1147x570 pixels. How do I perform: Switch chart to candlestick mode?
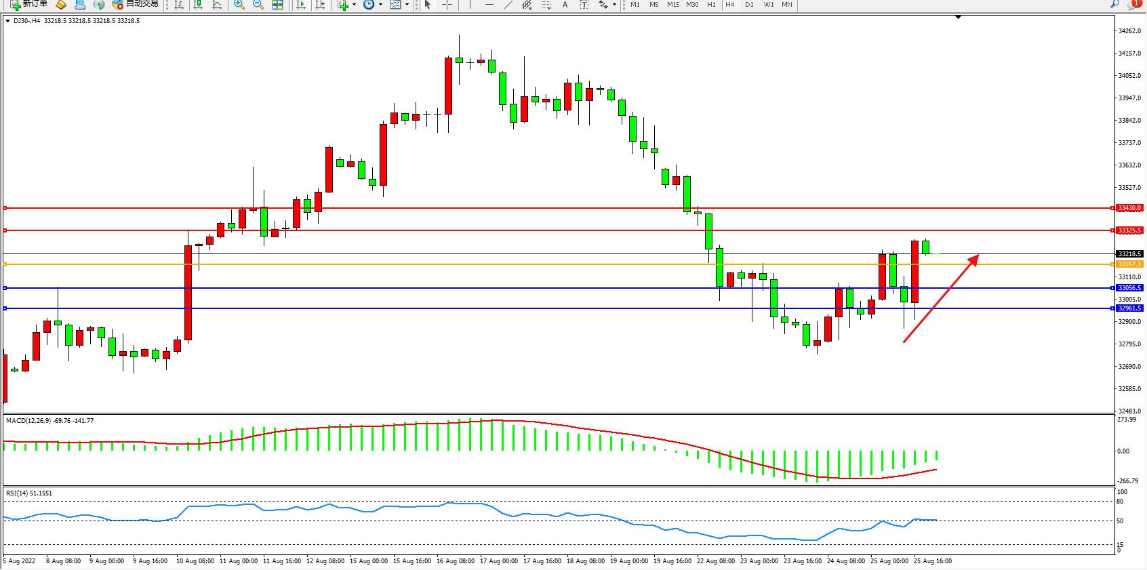pos(198,5)
